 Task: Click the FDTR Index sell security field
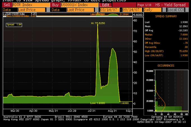(x=31, y=5)
